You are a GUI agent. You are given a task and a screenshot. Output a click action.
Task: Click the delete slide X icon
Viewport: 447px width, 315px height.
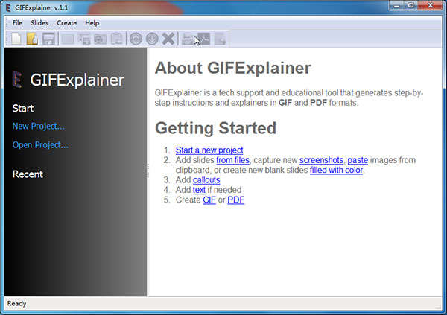pyautogui.click(x=168, y=39)
